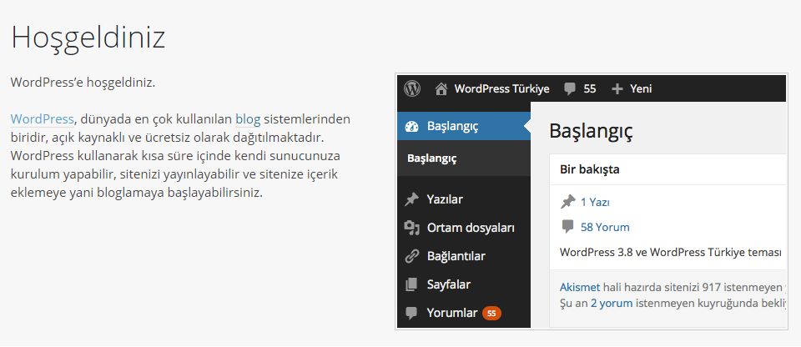Click the chain link icon beside Bağlantılar
The image size is (801, 347).
point(411,256)
